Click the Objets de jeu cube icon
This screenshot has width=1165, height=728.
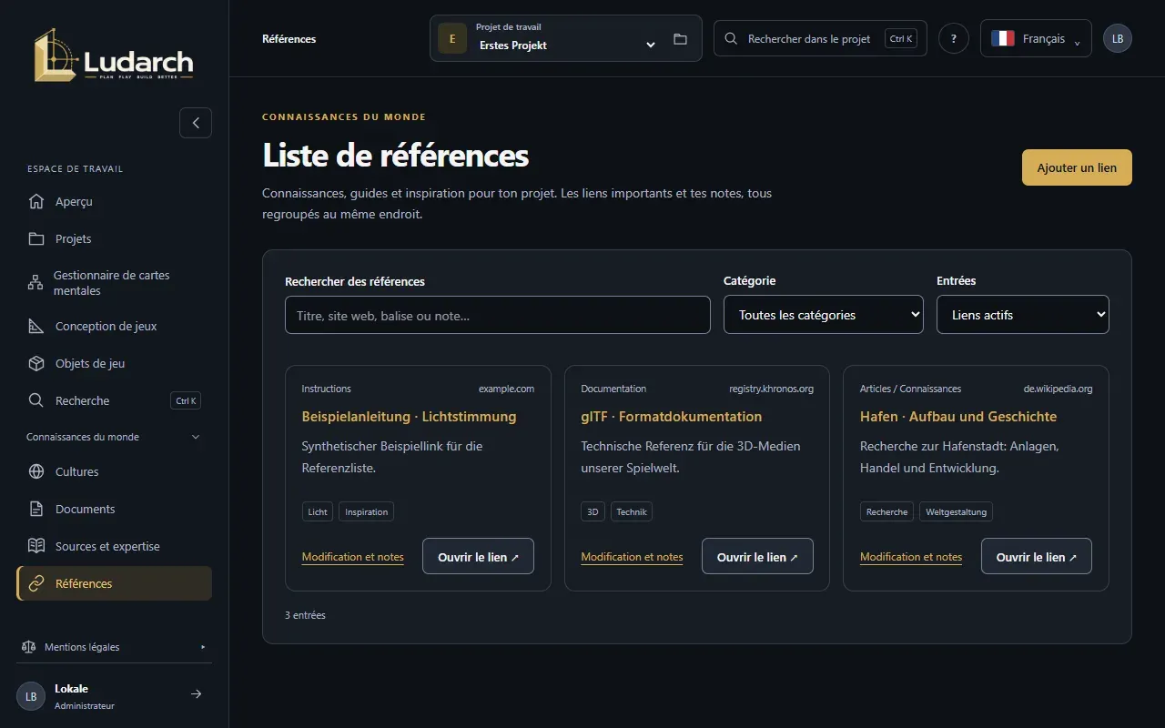36,363
